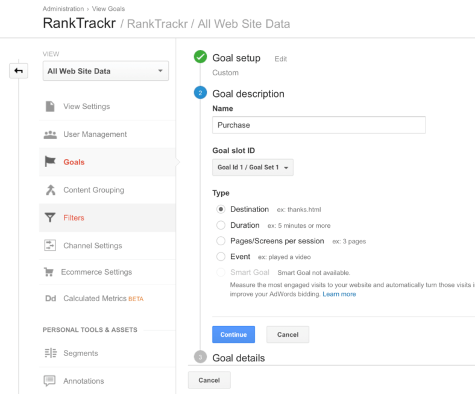Image resolution: width=475 pixels, height=394 pixels.
Task: Click the goal Name text field
Action: point(319,125)
